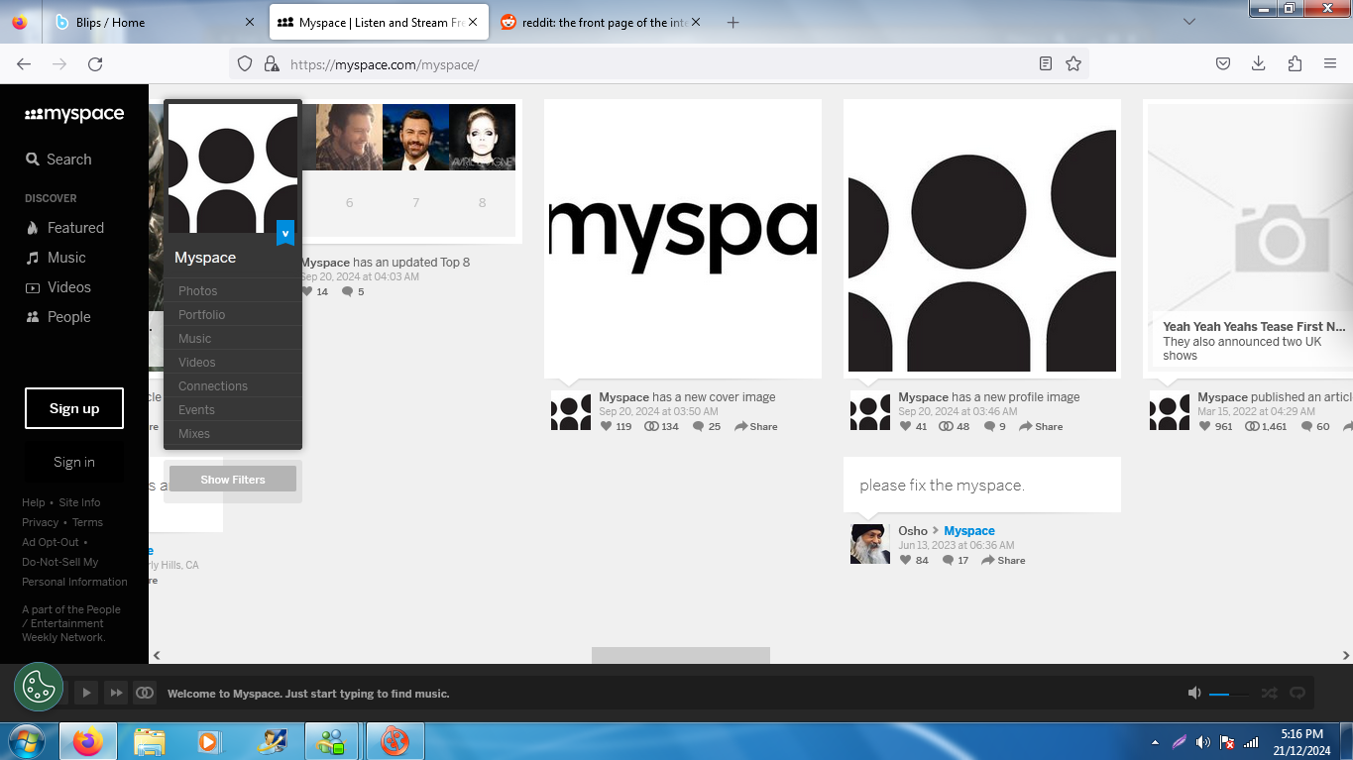The width and height of the screenshot is (1353, 760).
Task: Open the Featured section in sidebar
Action: click(x=64, y=228)
